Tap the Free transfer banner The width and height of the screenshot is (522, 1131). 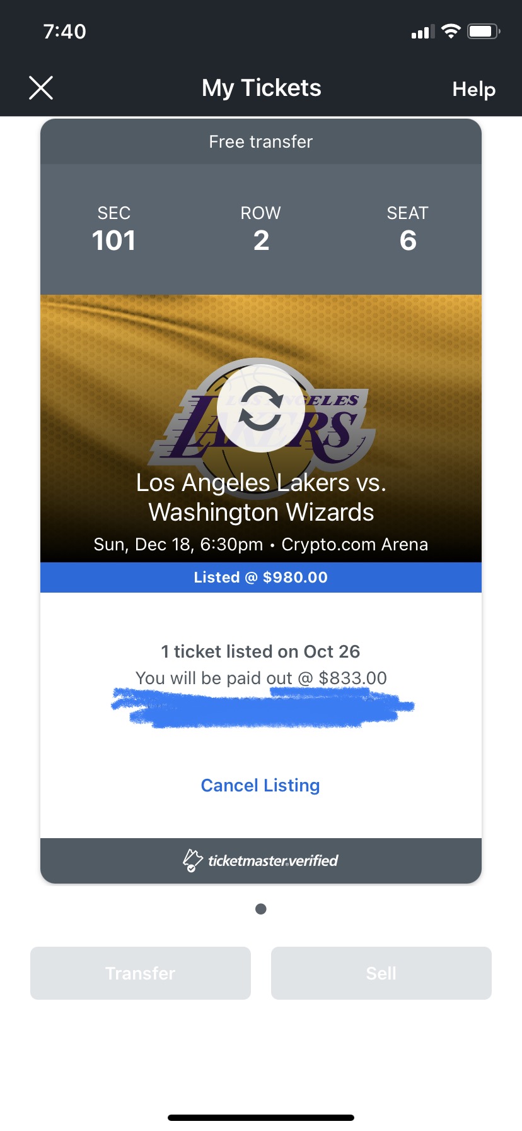pyautogui.click(x=261, y=142)
